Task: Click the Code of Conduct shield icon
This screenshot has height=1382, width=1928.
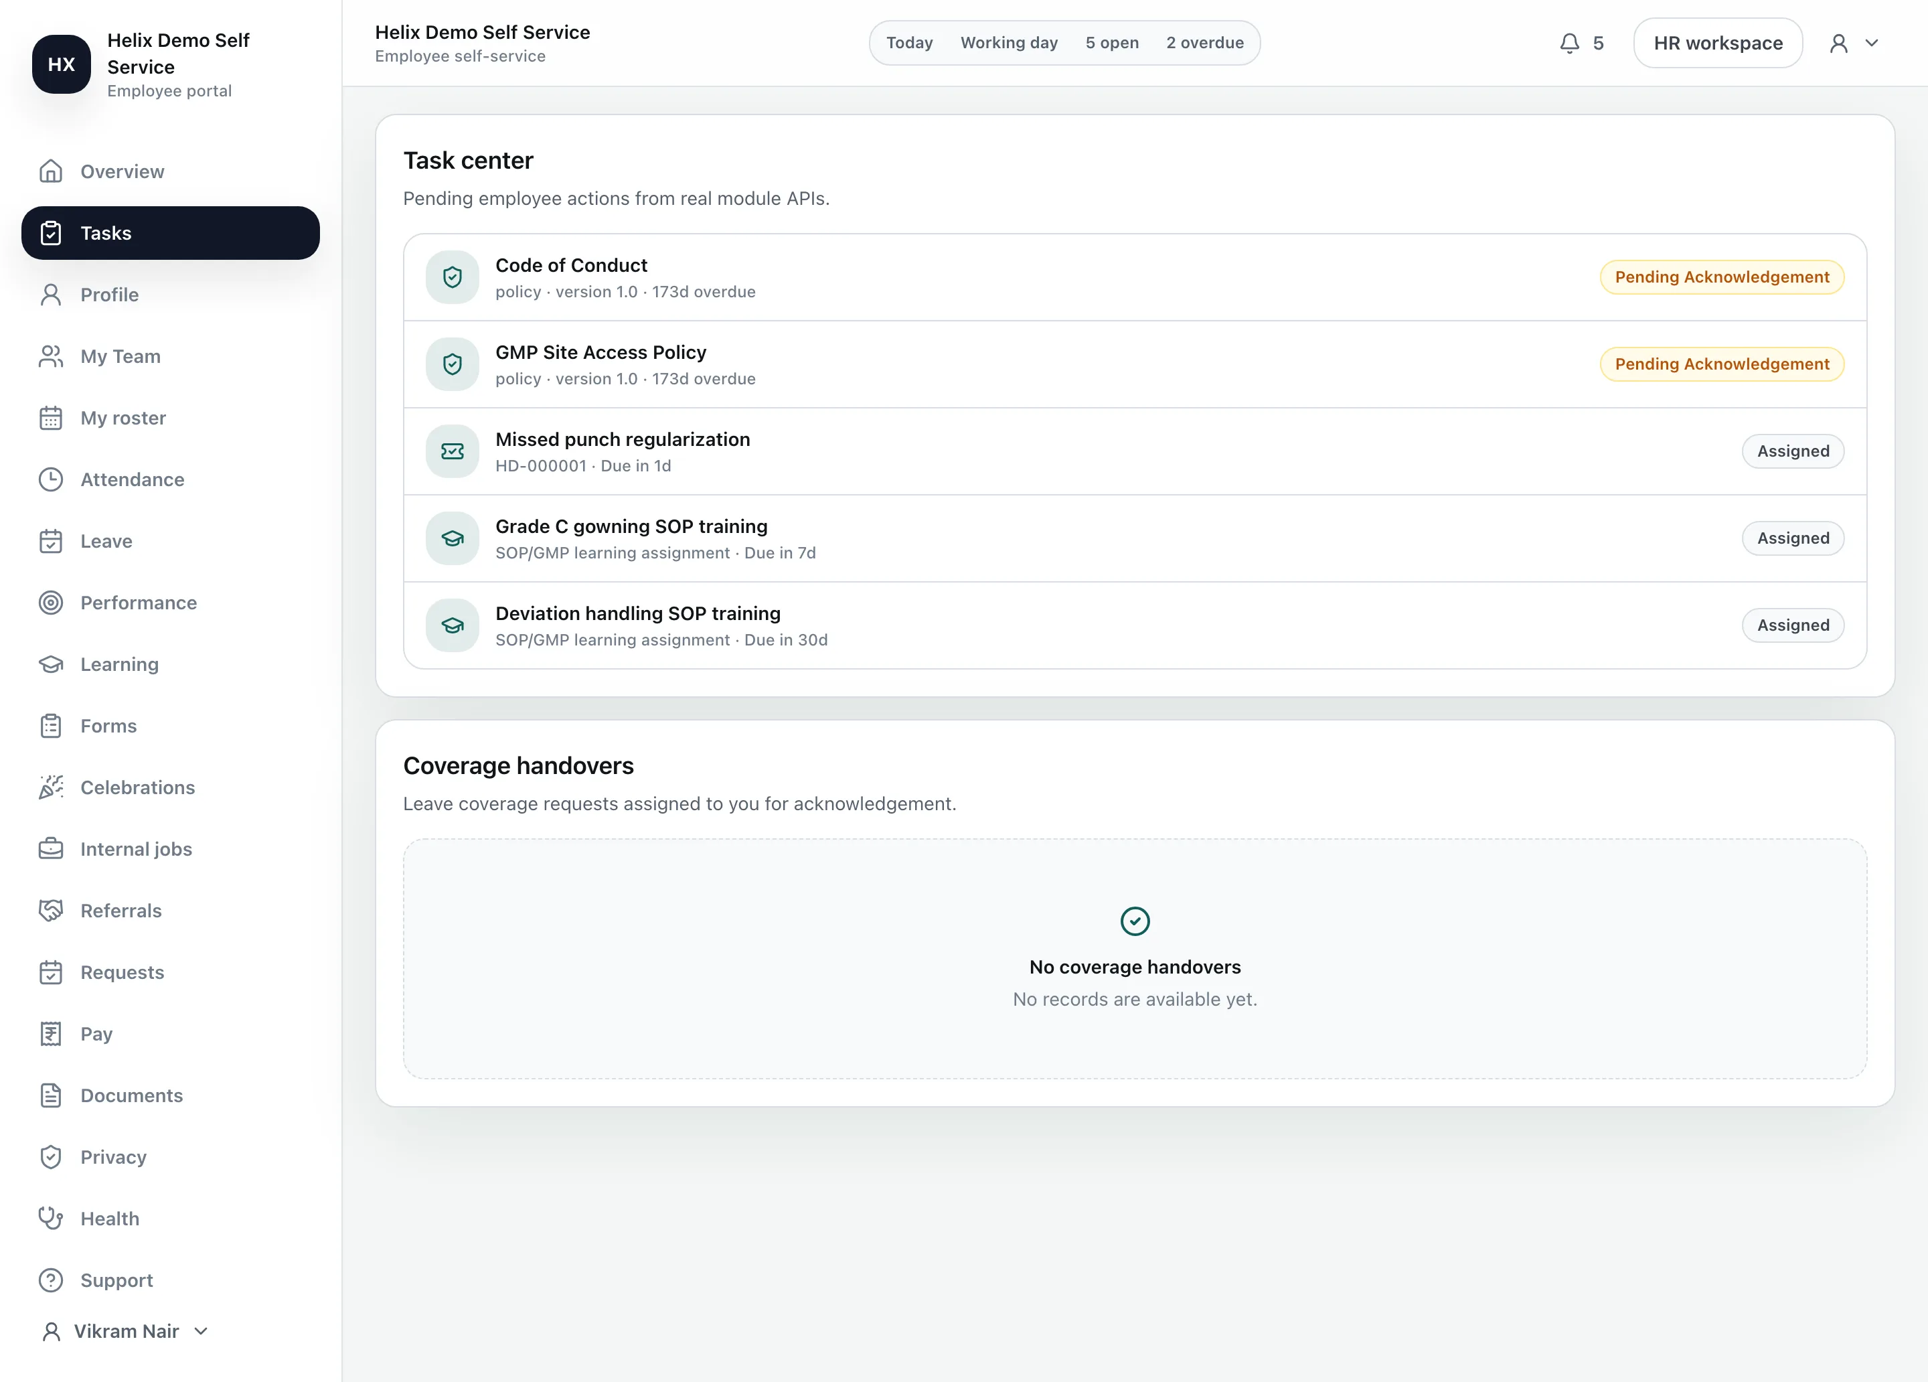Action: tap(453, 277)
